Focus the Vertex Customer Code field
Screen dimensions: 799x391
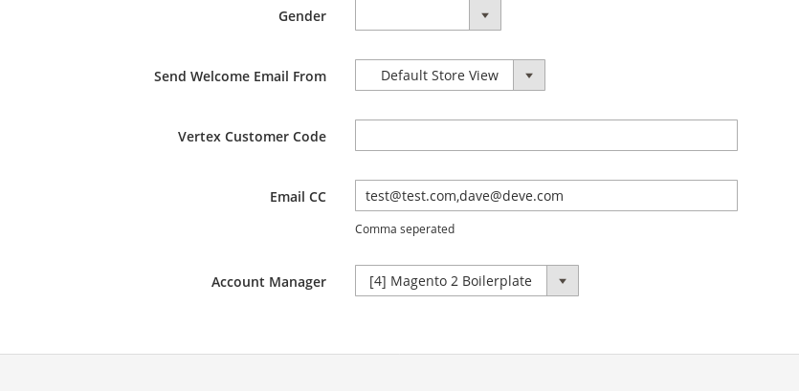[x=546, y=136]
